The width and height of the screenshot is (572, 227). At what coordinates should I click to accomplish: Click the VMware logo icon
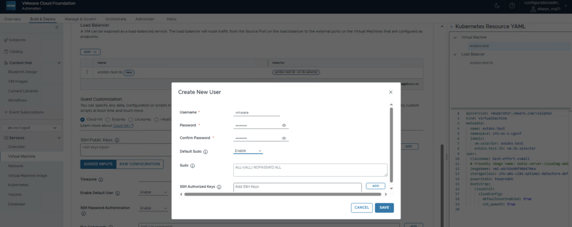(x=8, y=6)
